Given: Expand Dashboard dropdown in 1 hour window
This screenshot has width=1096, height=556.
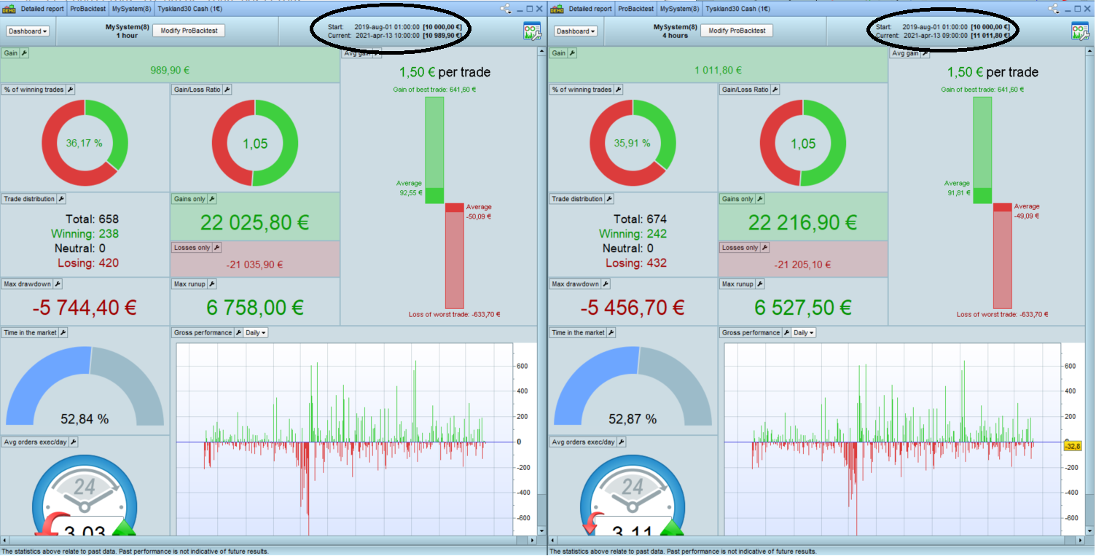Looking at the screenshot, I should [28, 31].
